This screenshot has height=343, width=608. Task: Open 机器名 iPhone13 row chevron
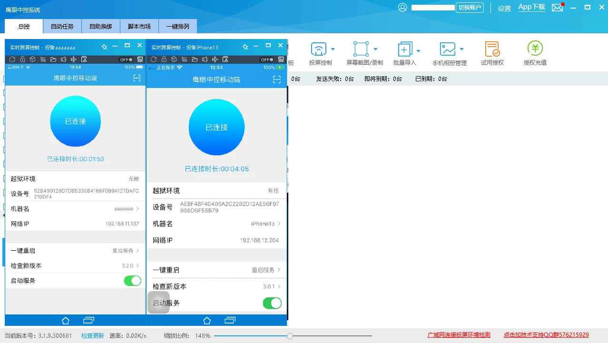pyautogui.click(x=279, y=224)
